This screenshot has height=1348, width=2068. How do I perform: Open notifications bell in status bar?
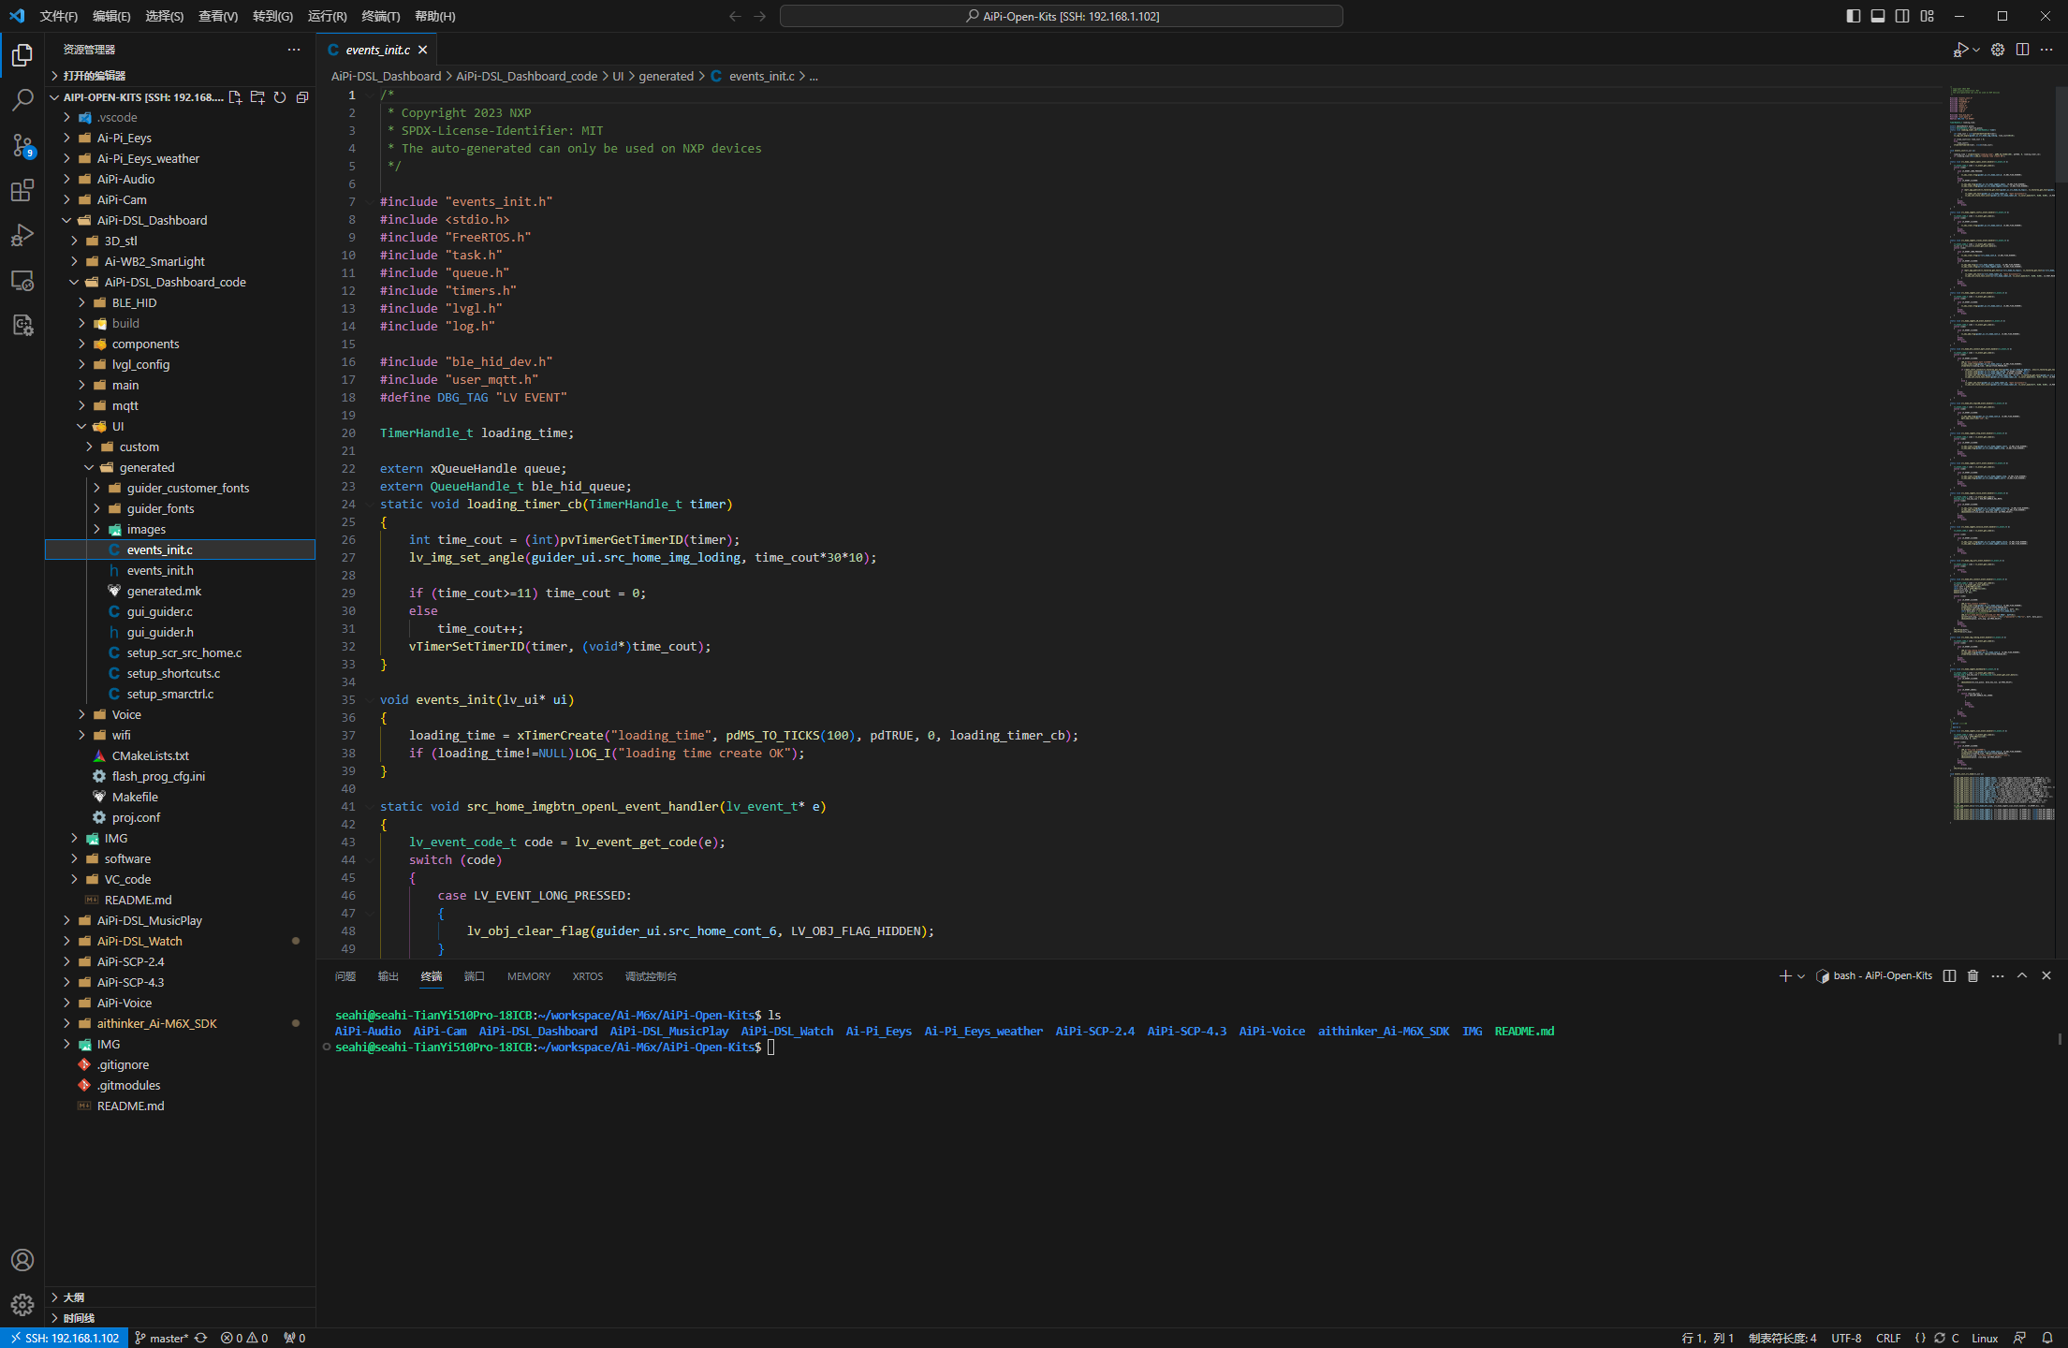(2047, 1338)
